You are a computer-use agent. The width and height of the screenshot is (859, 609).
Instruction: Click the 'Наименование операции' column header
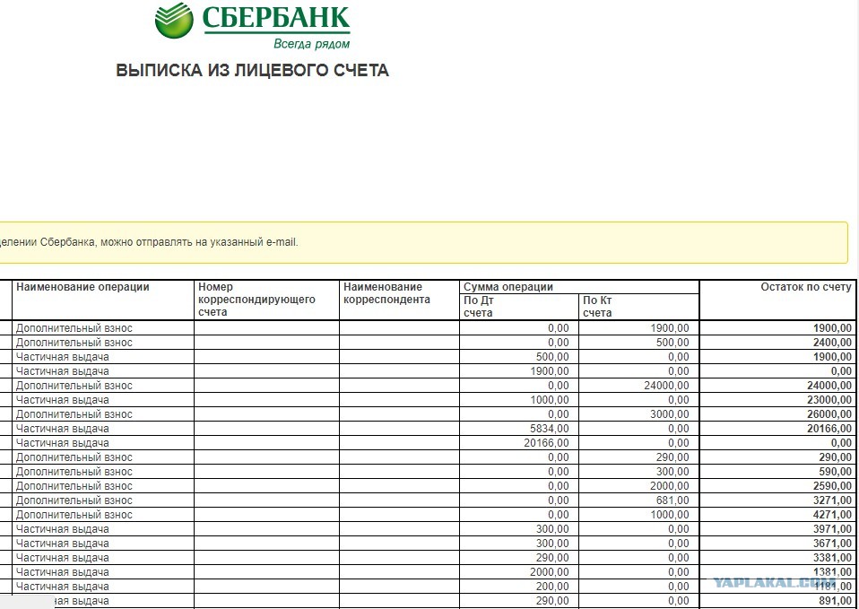pyautogui.click(x=82, y=287)
